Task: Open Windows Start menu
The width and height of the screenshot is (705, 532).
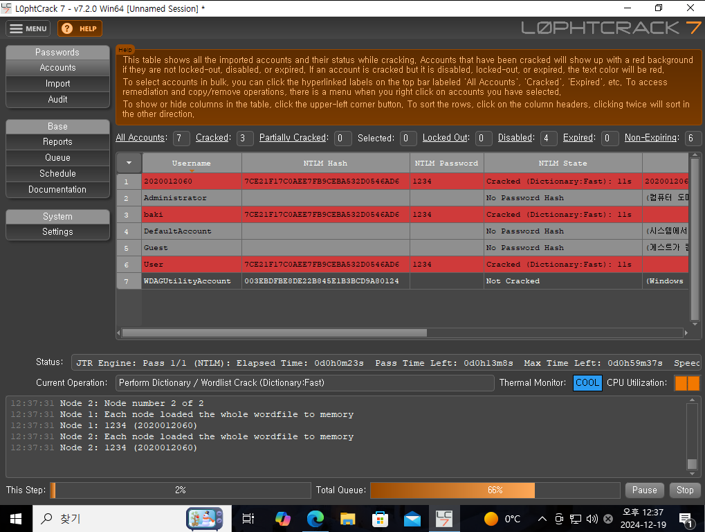Action: point(16,519)
